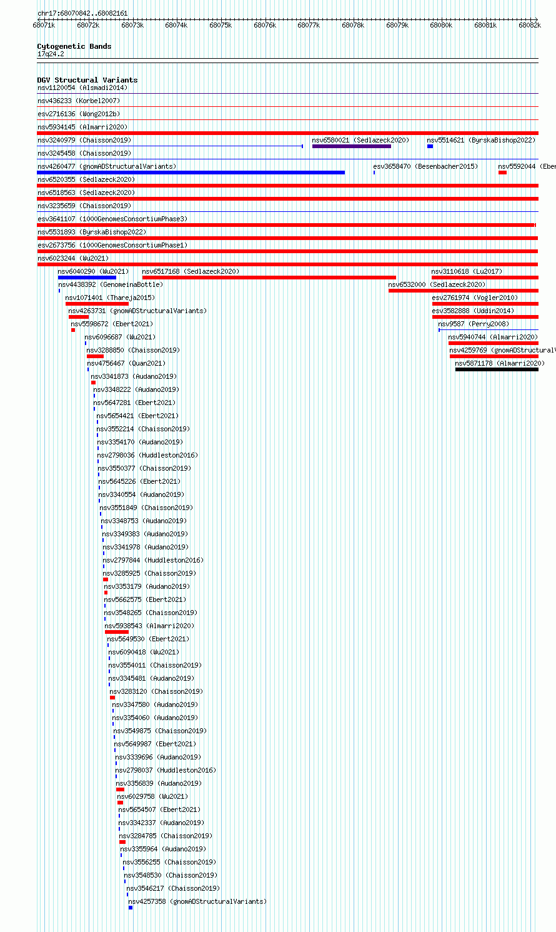Click nsv4257358 (gnomADStructuralVariants) label
This screenshot has height=932, width=556.
click(x=198, y=901)
